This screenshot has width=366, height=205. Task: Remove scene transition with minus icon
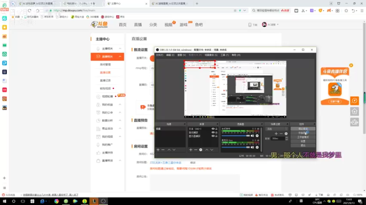281,133
